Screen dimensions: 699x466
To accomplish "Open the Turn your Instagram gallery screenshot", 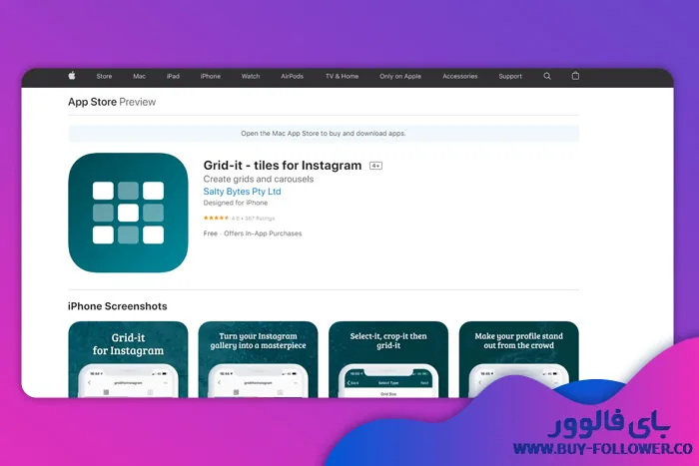I will click(x=258, y=359).
